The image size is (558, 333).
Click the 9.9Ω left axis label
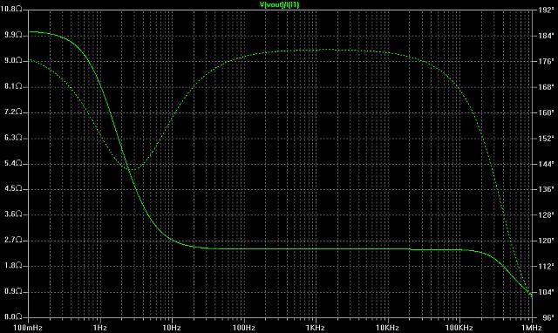tap(13, 35)
